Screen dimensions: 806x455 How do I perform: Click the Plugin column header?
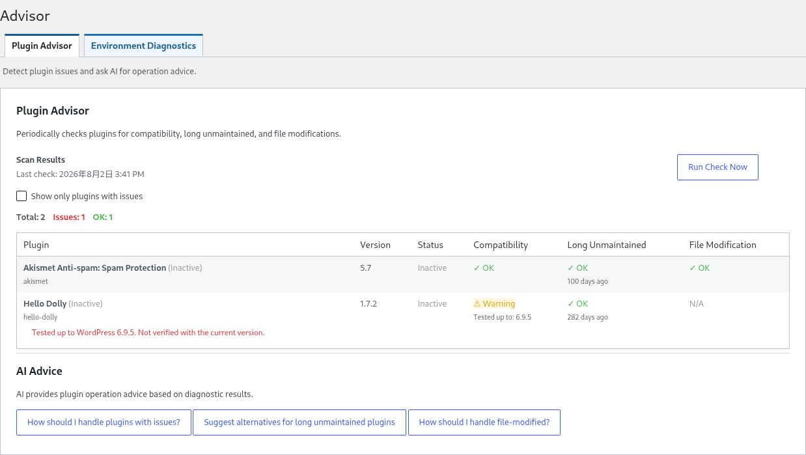(36, 245)
